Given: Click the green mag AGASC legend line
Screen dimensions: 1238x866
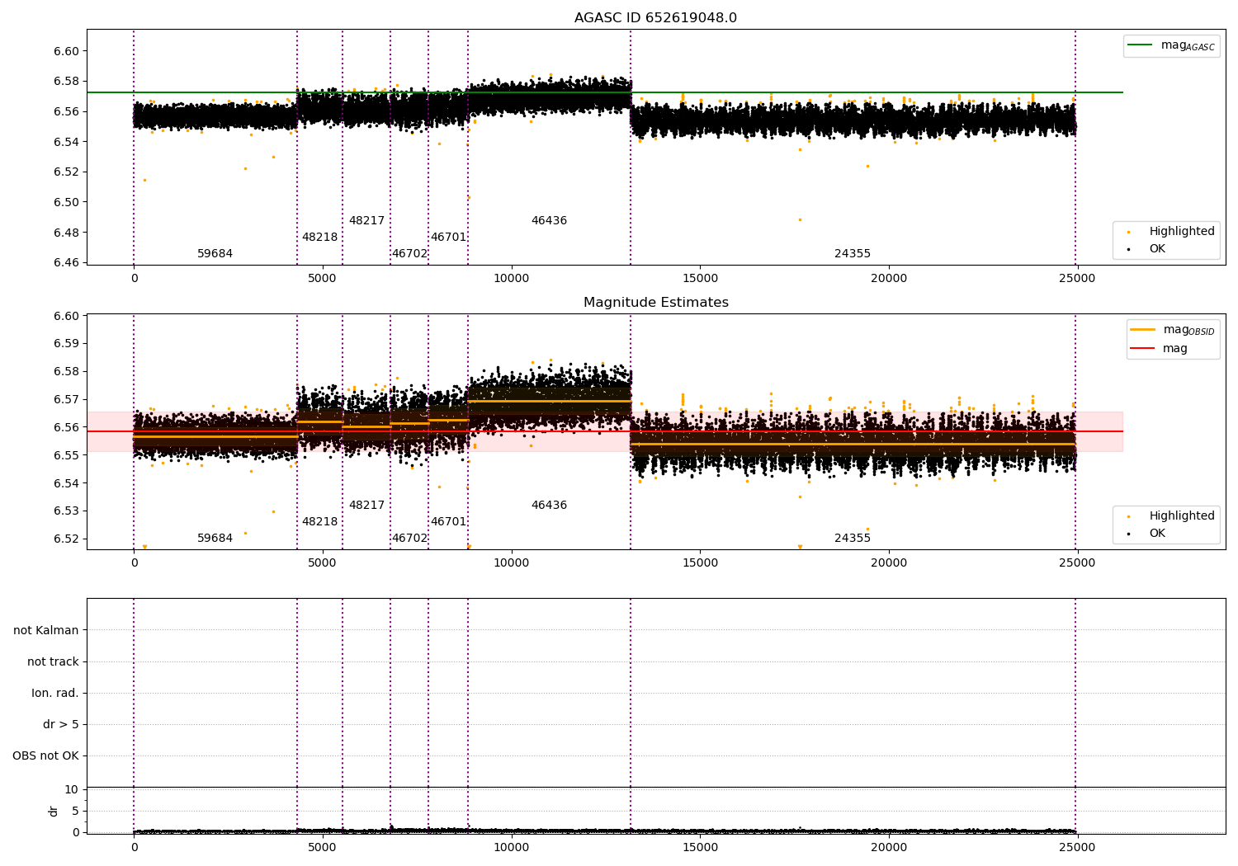Looking at the screenshot, I should (x=1141, y=45).
